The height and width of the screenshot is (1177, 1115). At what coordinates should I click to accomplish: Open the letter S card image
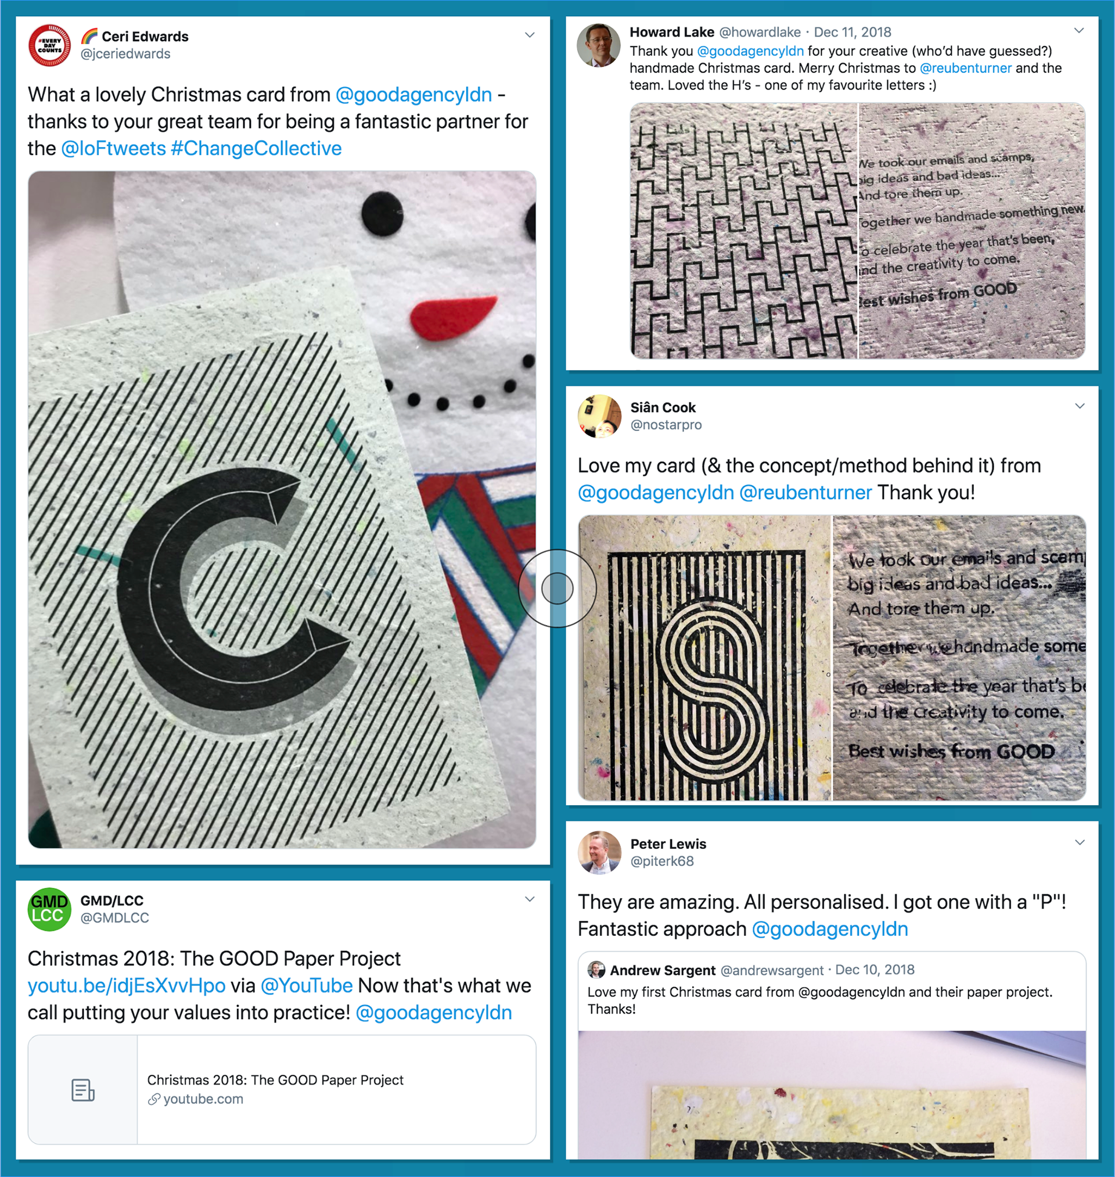[705, 658]
